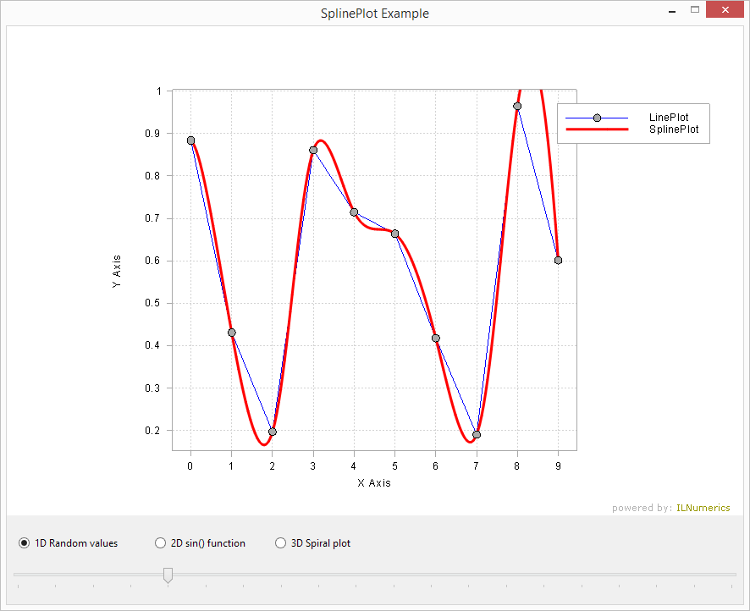Select the 1D Random values radio button
This screenshot has width=750, height=611.
coord(25,543)
